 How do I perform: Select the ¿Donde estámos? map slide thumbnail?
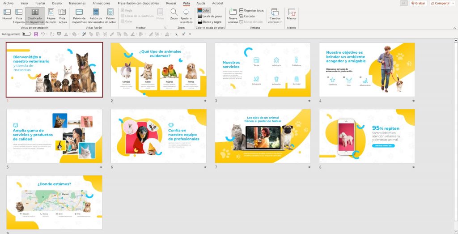pos(54,202)
